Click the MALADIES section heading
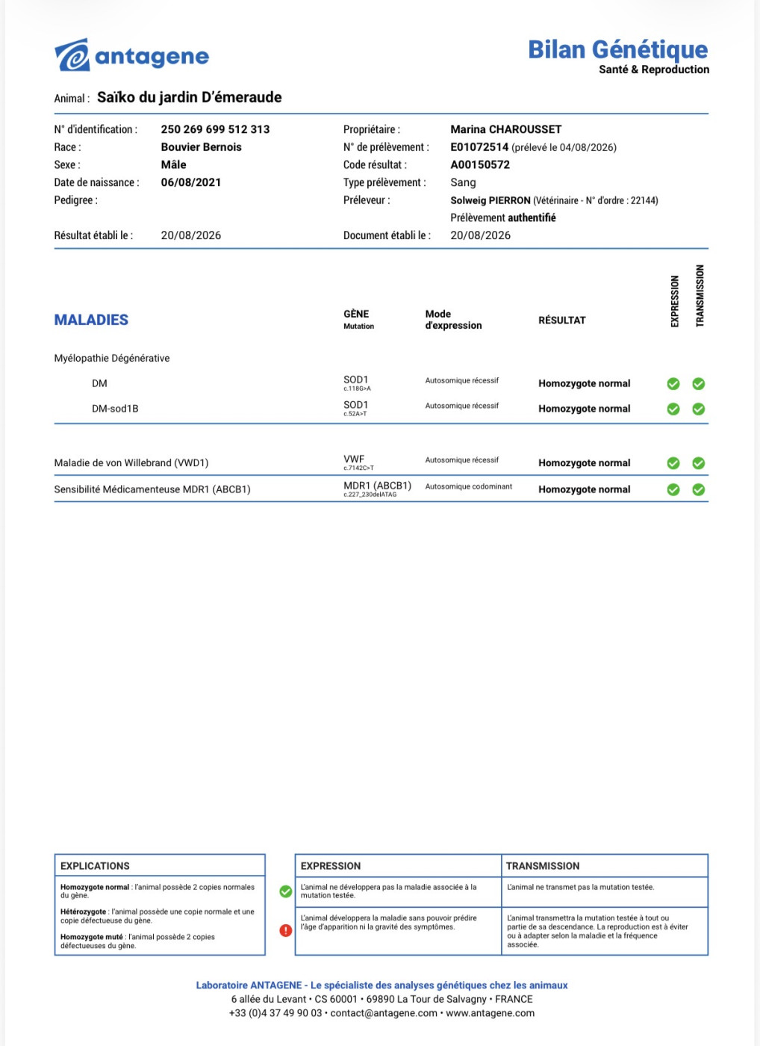 91,320
